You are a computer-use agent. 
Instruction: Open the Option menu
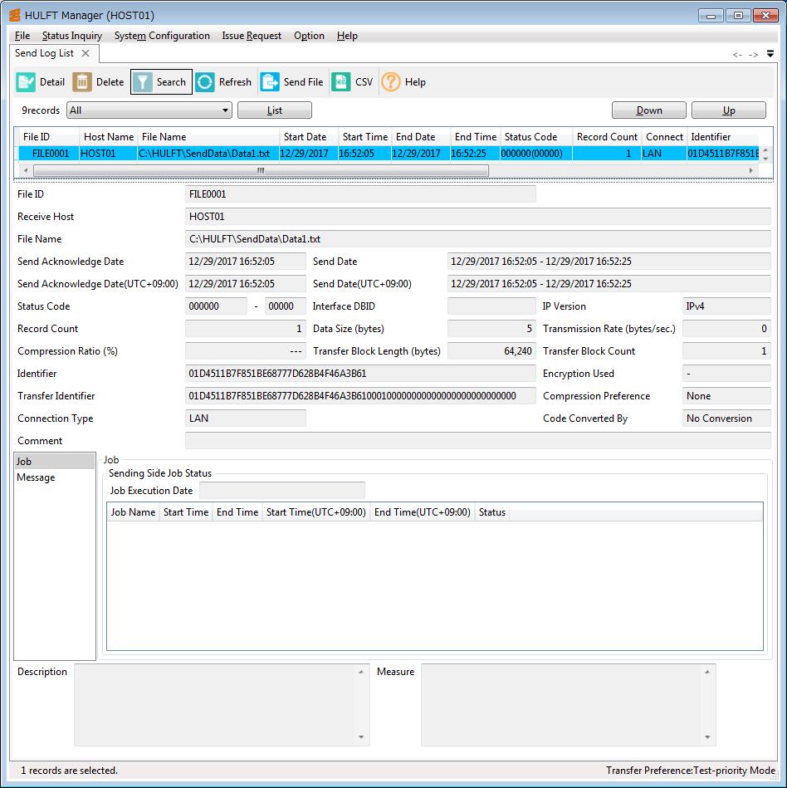[x=309, y=36]
